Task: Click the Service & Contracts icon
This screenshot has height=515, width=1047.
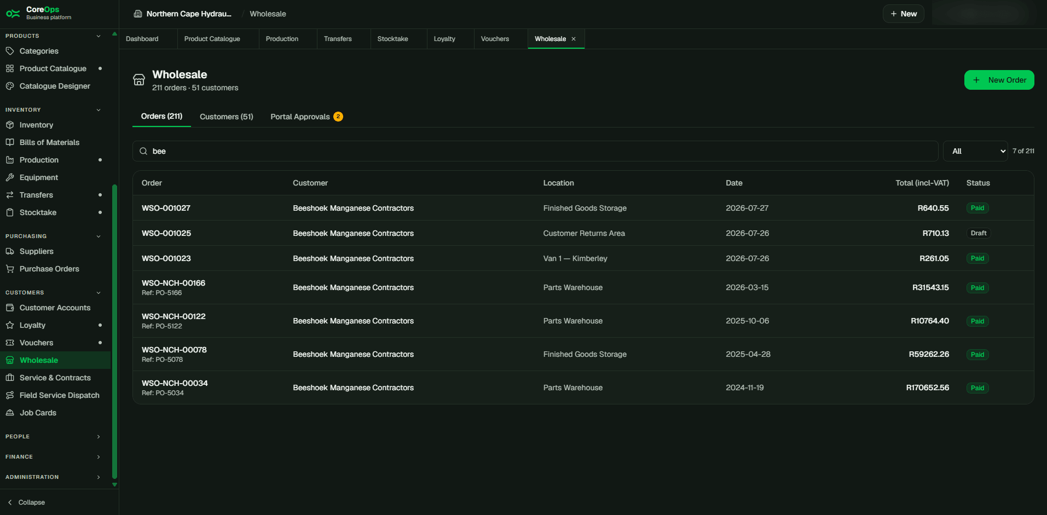Action: tap(10, 378)
